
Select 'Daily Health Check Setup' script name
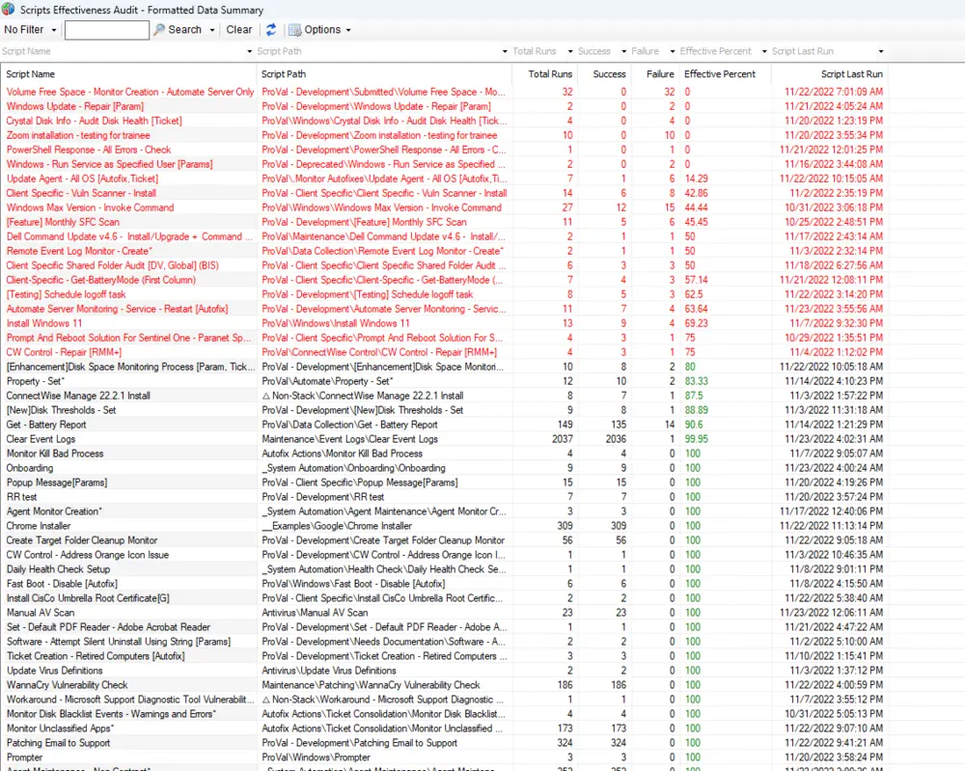click(58, 569)
